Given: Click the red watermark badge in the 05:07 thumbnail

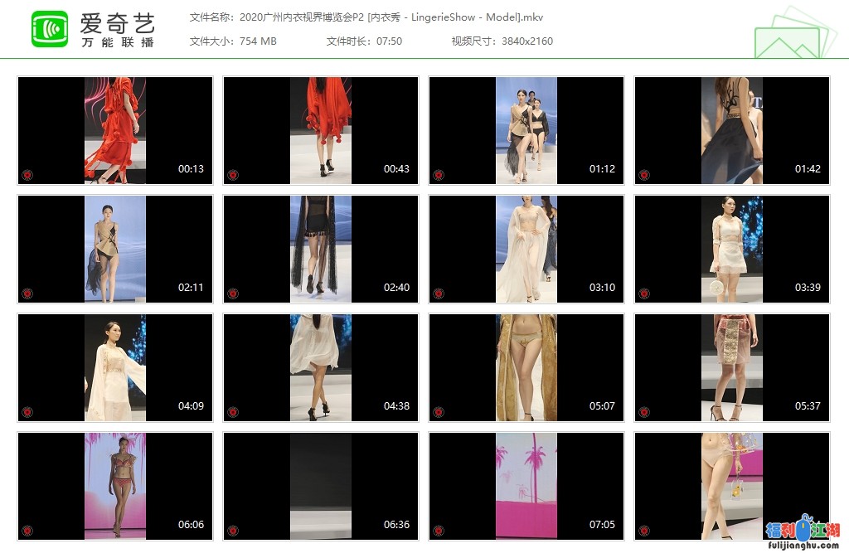Looking at the screenshot, I should click(x=439, y=412).
